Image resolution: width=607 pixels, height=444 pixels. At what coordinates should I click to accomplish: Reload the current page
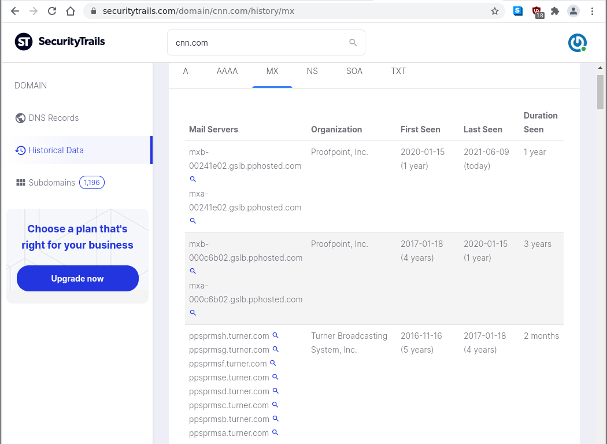(x=52, y=11)
